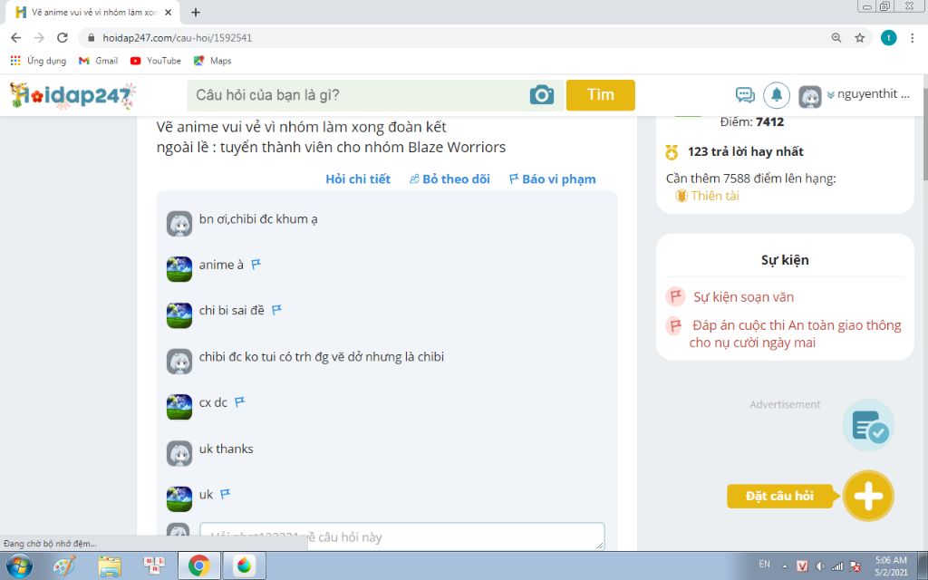928x580 pixels.
Task: Click the yellow Tìm search button
Action: pos(600,94)
